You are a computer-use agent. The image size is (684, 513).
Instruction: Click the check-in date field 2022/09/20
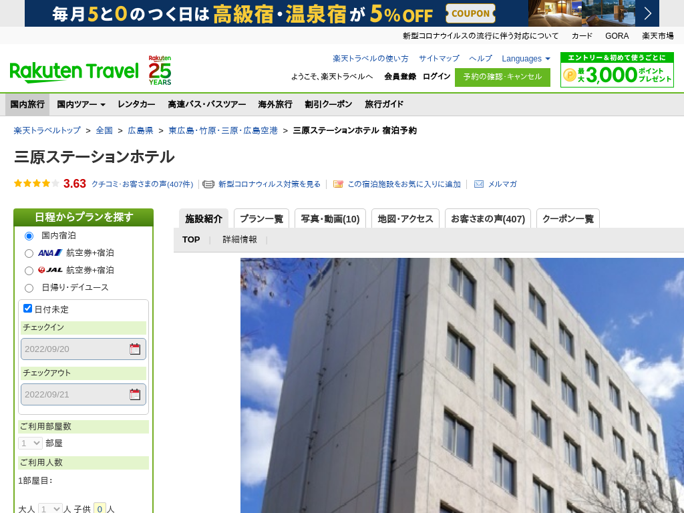tap(83, 349)
